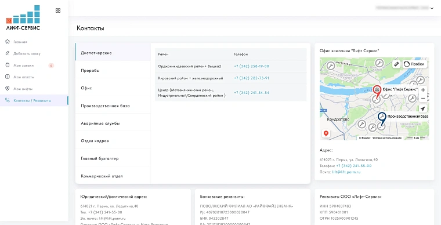Click the Район column header
The image size is (441, 225).
pos(163,54)
